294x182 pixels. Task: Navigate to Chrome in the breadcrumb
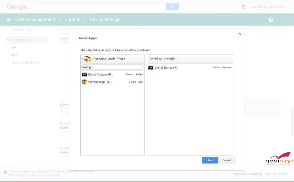pos(72,20)
